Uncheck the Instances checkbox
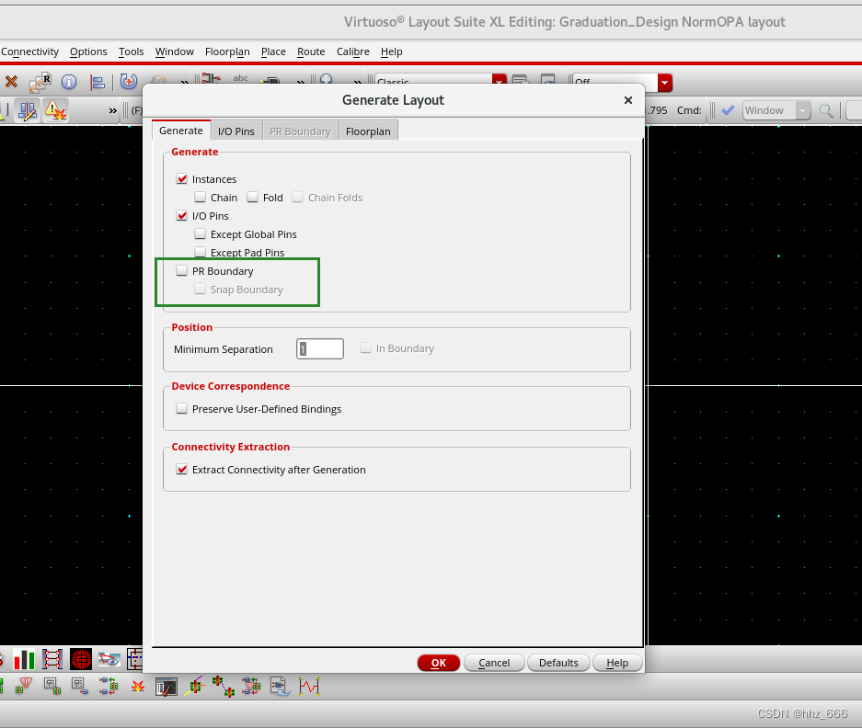The width and height of the screenshot is (862, 728). pyautogui.click(x=182, y=179)
